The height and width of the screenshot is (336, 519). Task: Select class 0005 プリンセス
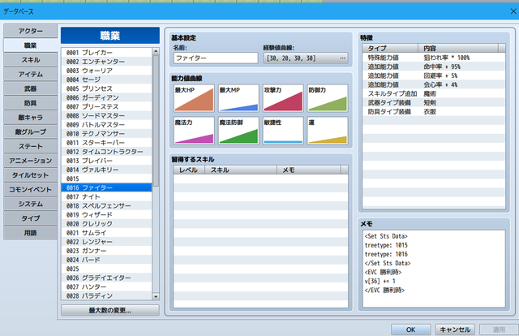[106, 88]
